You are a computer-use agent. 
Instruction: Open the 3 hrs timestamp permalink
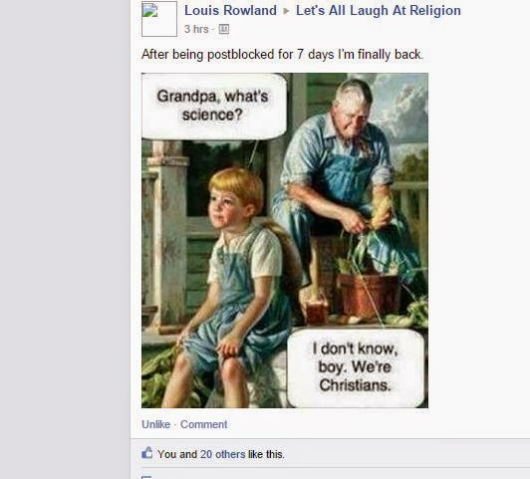click(196, 29)
